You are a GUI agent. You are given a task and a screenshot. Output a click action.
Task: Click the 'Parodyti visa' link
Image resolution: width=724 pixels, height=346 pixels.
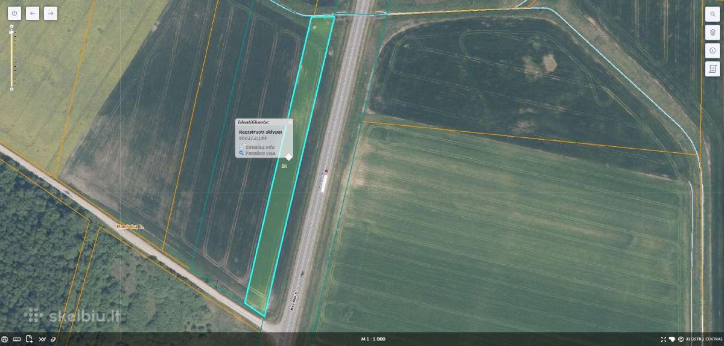260,153
